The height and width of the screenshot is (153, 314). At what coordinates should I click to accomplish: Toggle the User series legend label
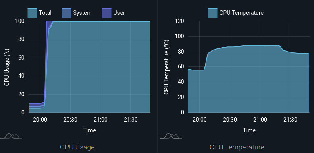(x=119, y=13)
